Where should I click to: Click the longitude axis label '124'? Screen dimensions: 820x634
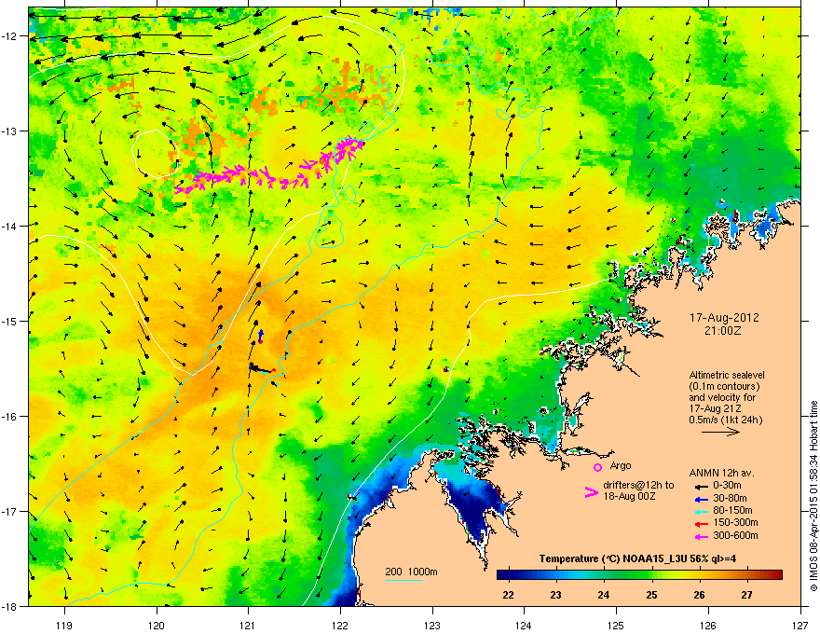point(524,625)
